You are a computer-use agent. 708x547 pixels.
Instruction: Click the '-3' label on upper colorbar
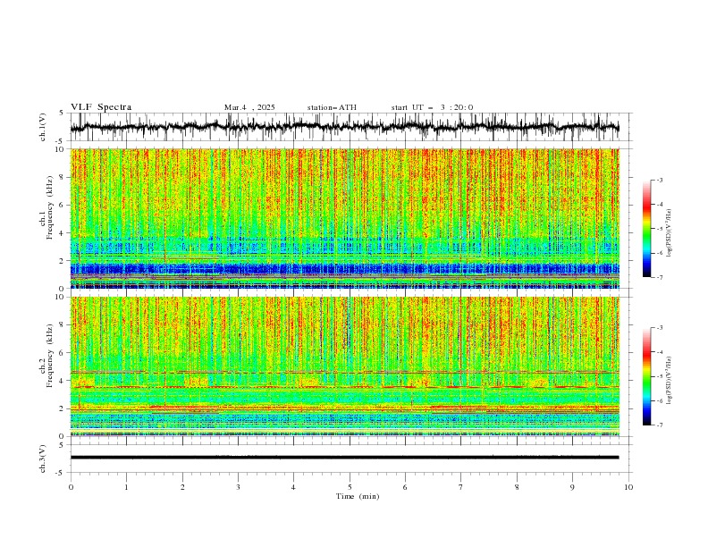click(660, 180)
